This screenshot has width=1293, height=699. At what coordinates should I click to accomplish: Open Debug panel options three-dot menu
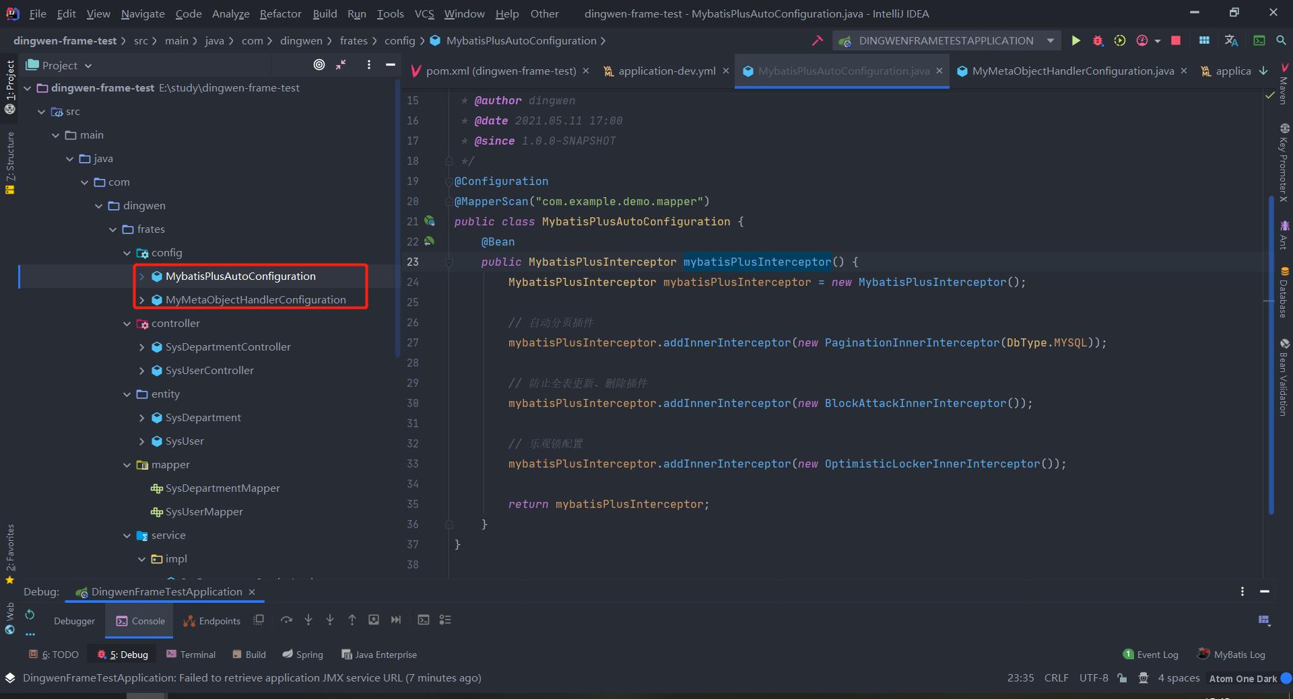point(1242,591)
